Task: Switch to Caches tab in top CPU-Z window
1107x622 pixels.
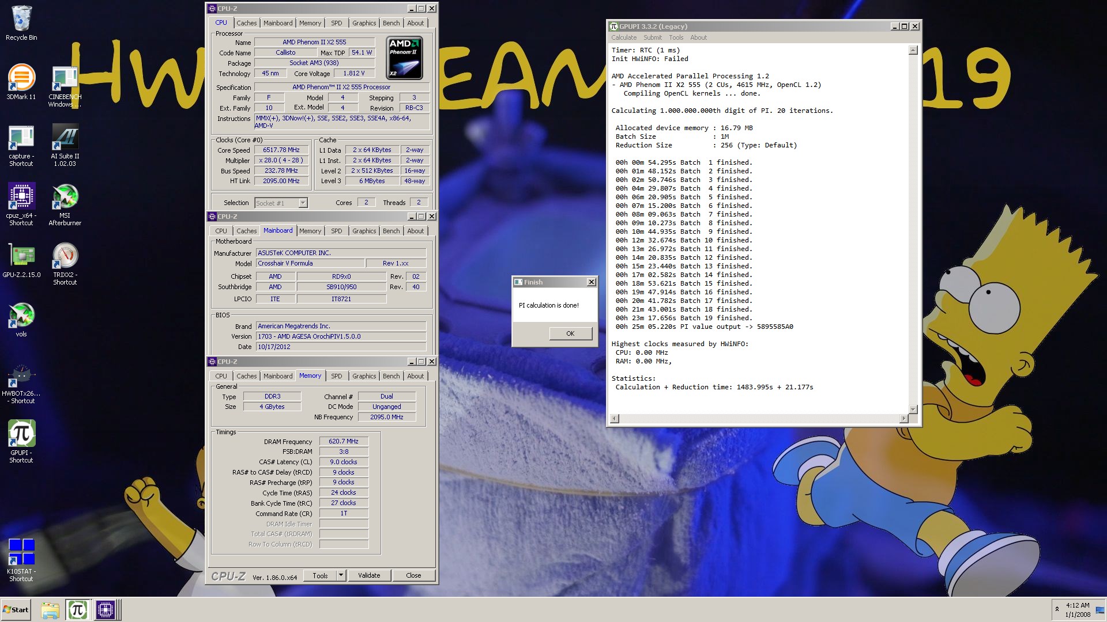Action: 246,23
